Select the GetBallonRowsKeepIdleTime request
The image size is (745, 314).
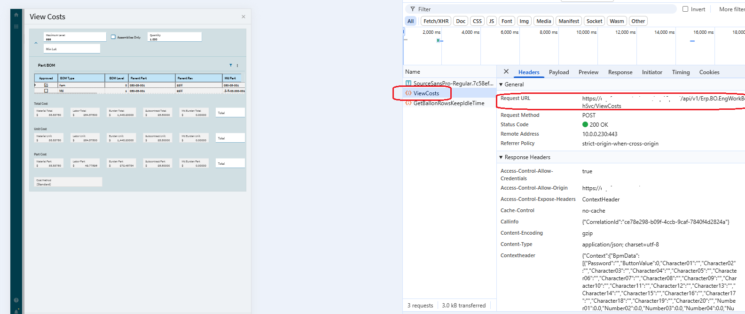click(x=449, y=103)
